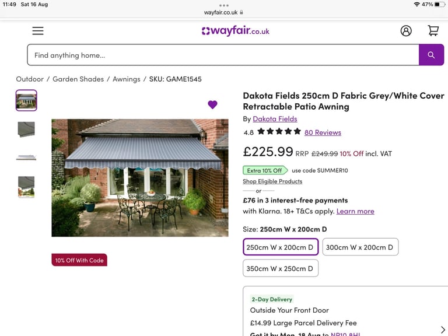This screenshot has height=336, width=448.
Task: Click the purple search magnifier button
Action: [431, 55]
